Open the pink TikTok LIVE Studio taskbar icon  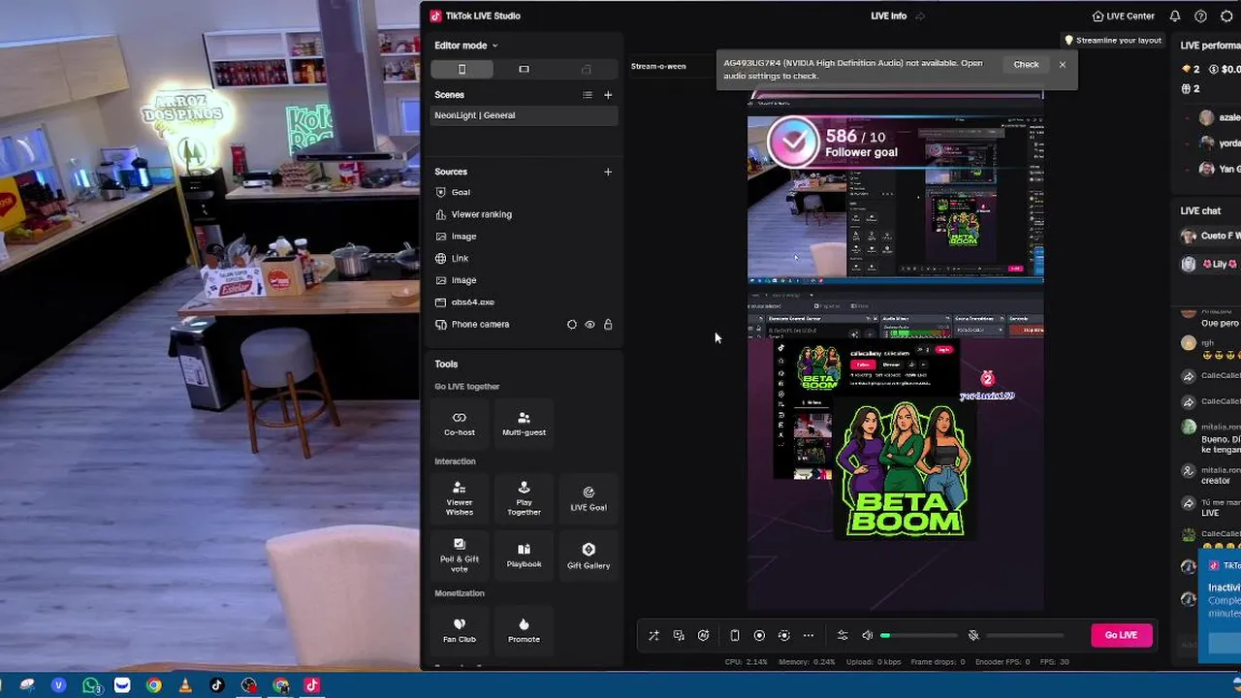click(x=311, y=685)
